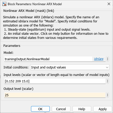Click the Input levels field

coord(55,81)
